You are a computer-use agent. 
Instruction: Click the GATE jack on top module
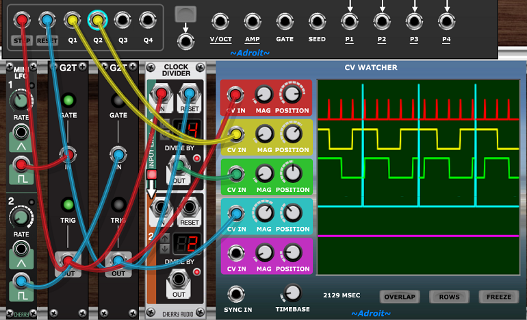285,21
